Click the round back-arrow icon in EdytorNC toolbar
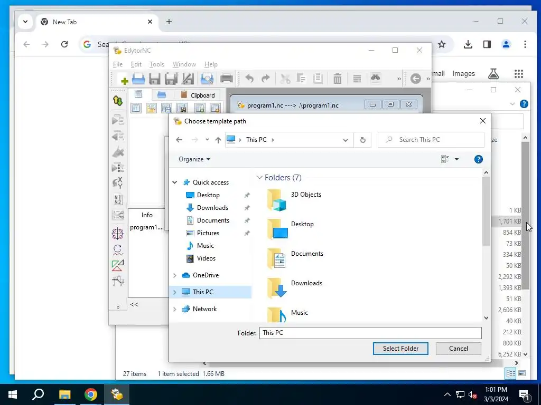 point(416,79)
